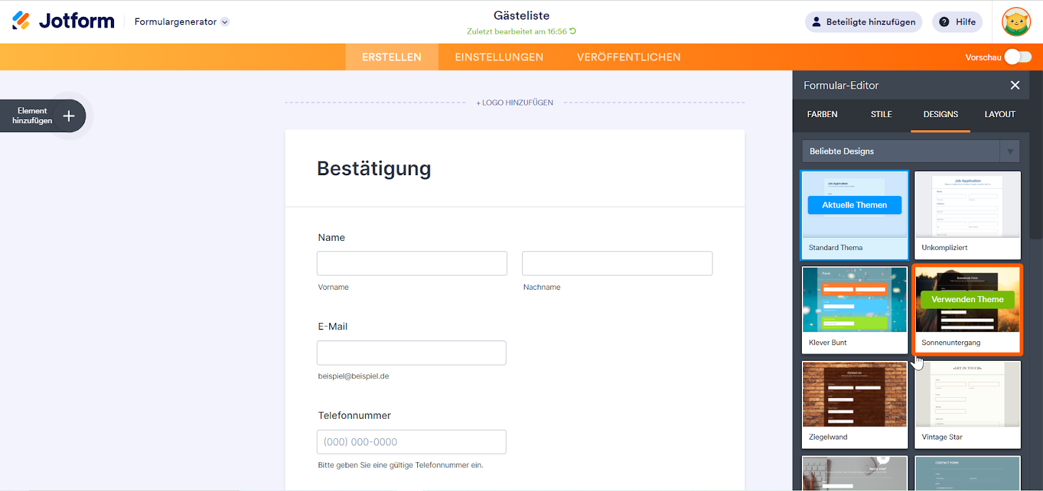1043x491 pixels.
Task: Click the Telefonnummer input field
Action: [x=412, y=442]
